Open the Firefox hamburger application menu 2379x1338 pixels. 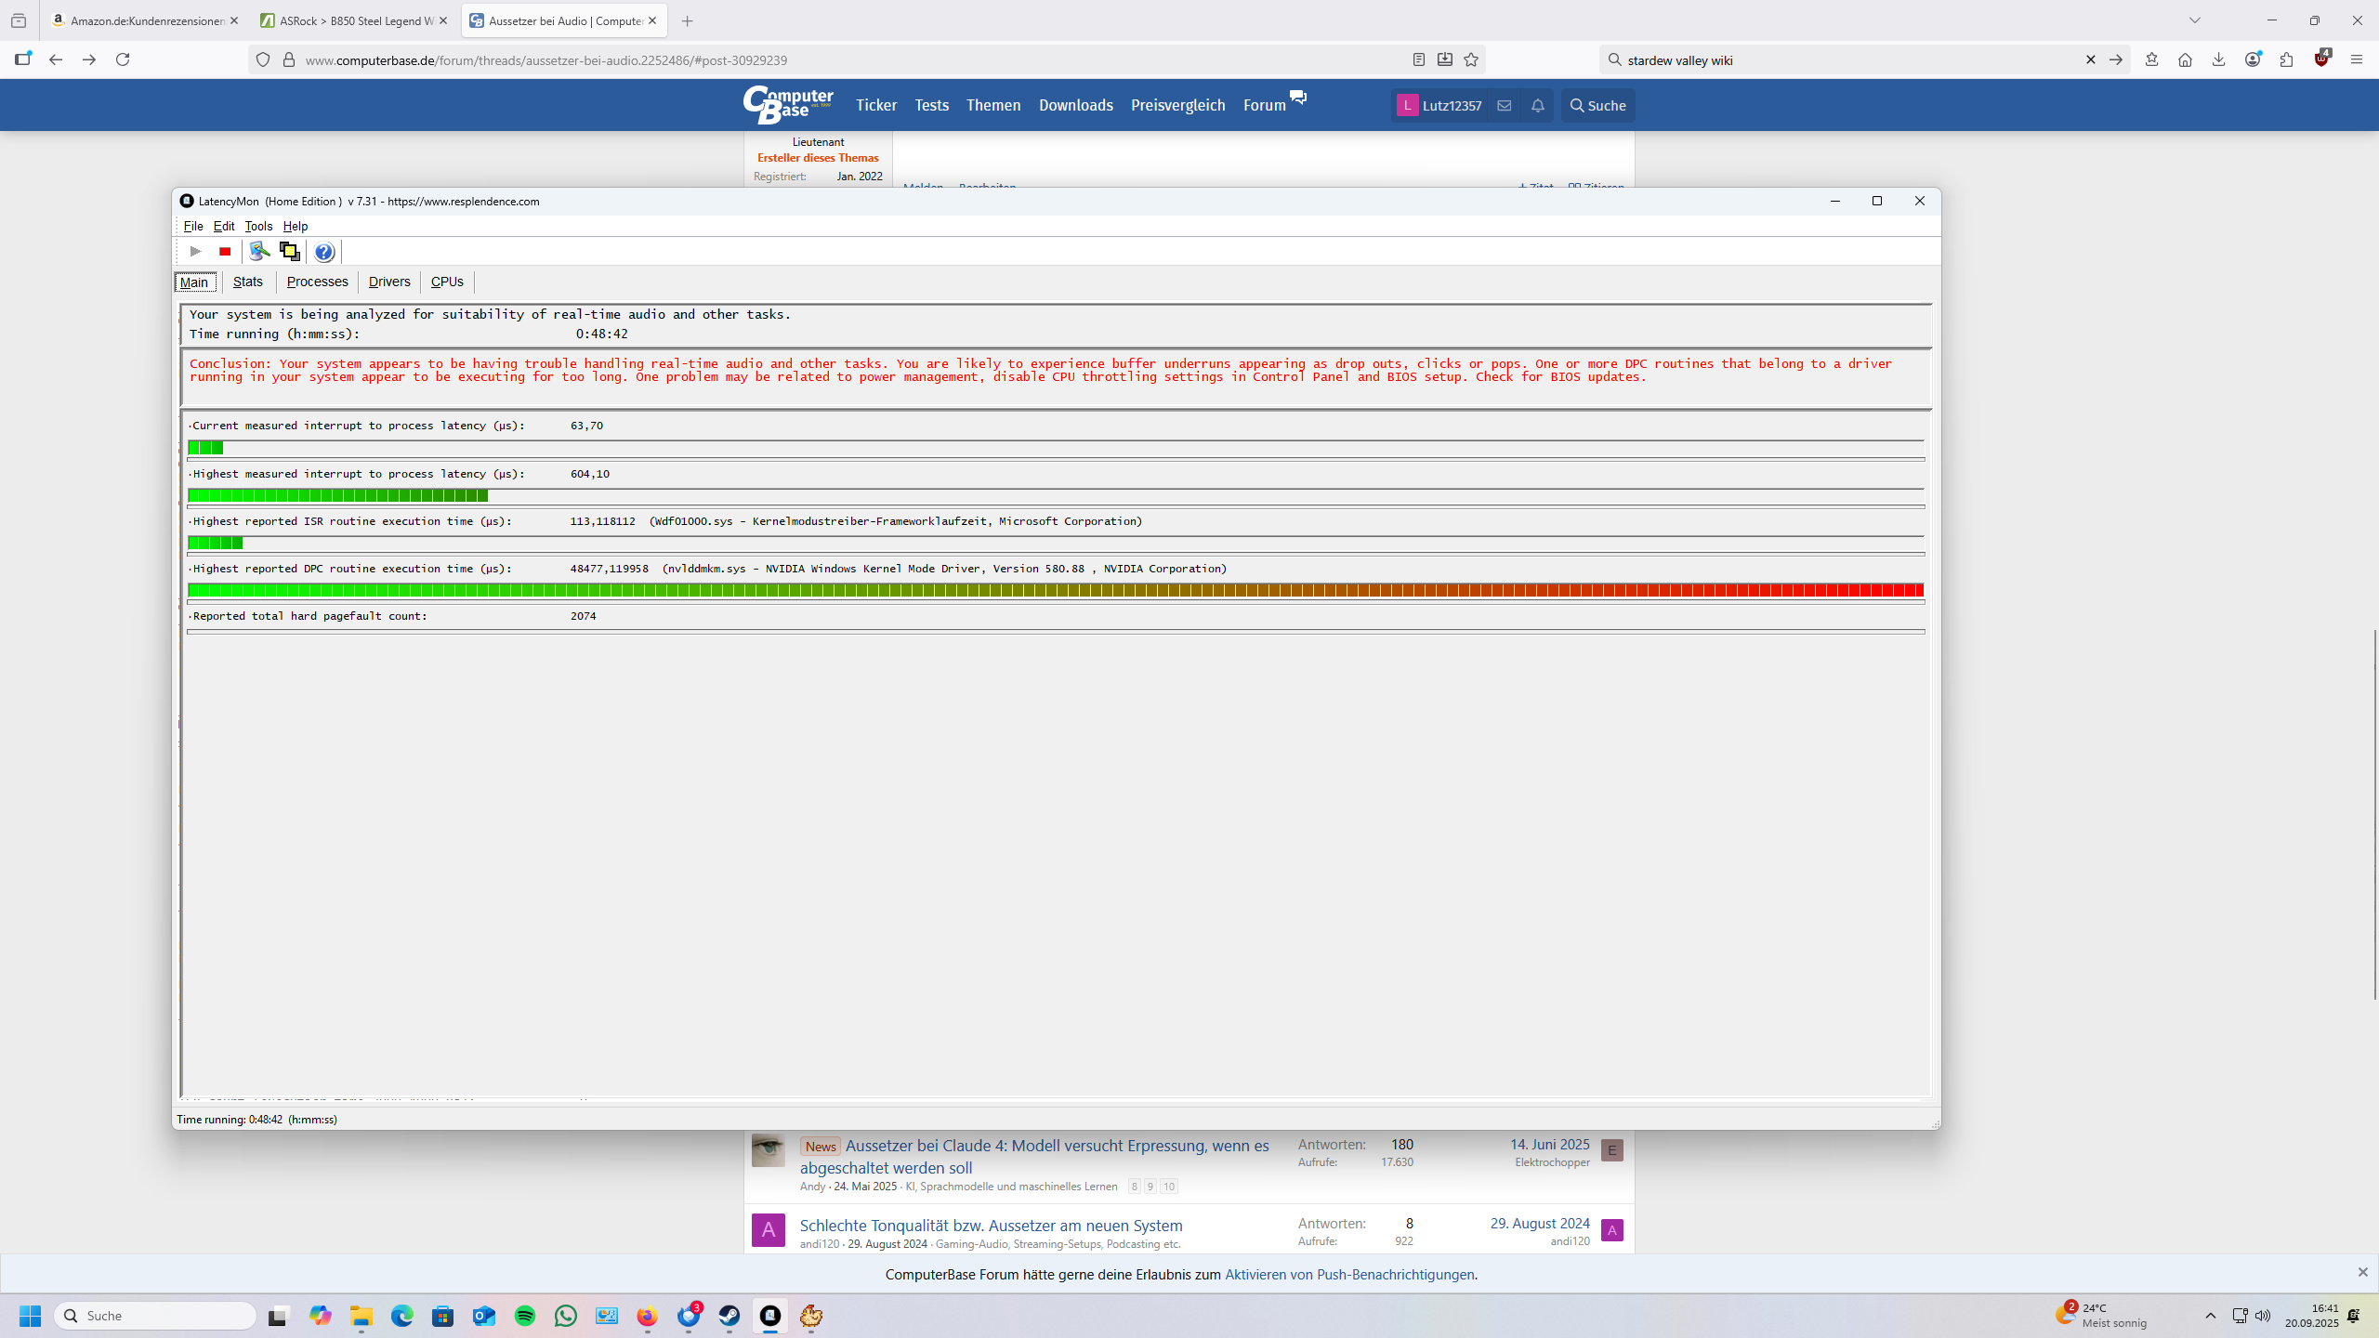(x=2356, y=60)
